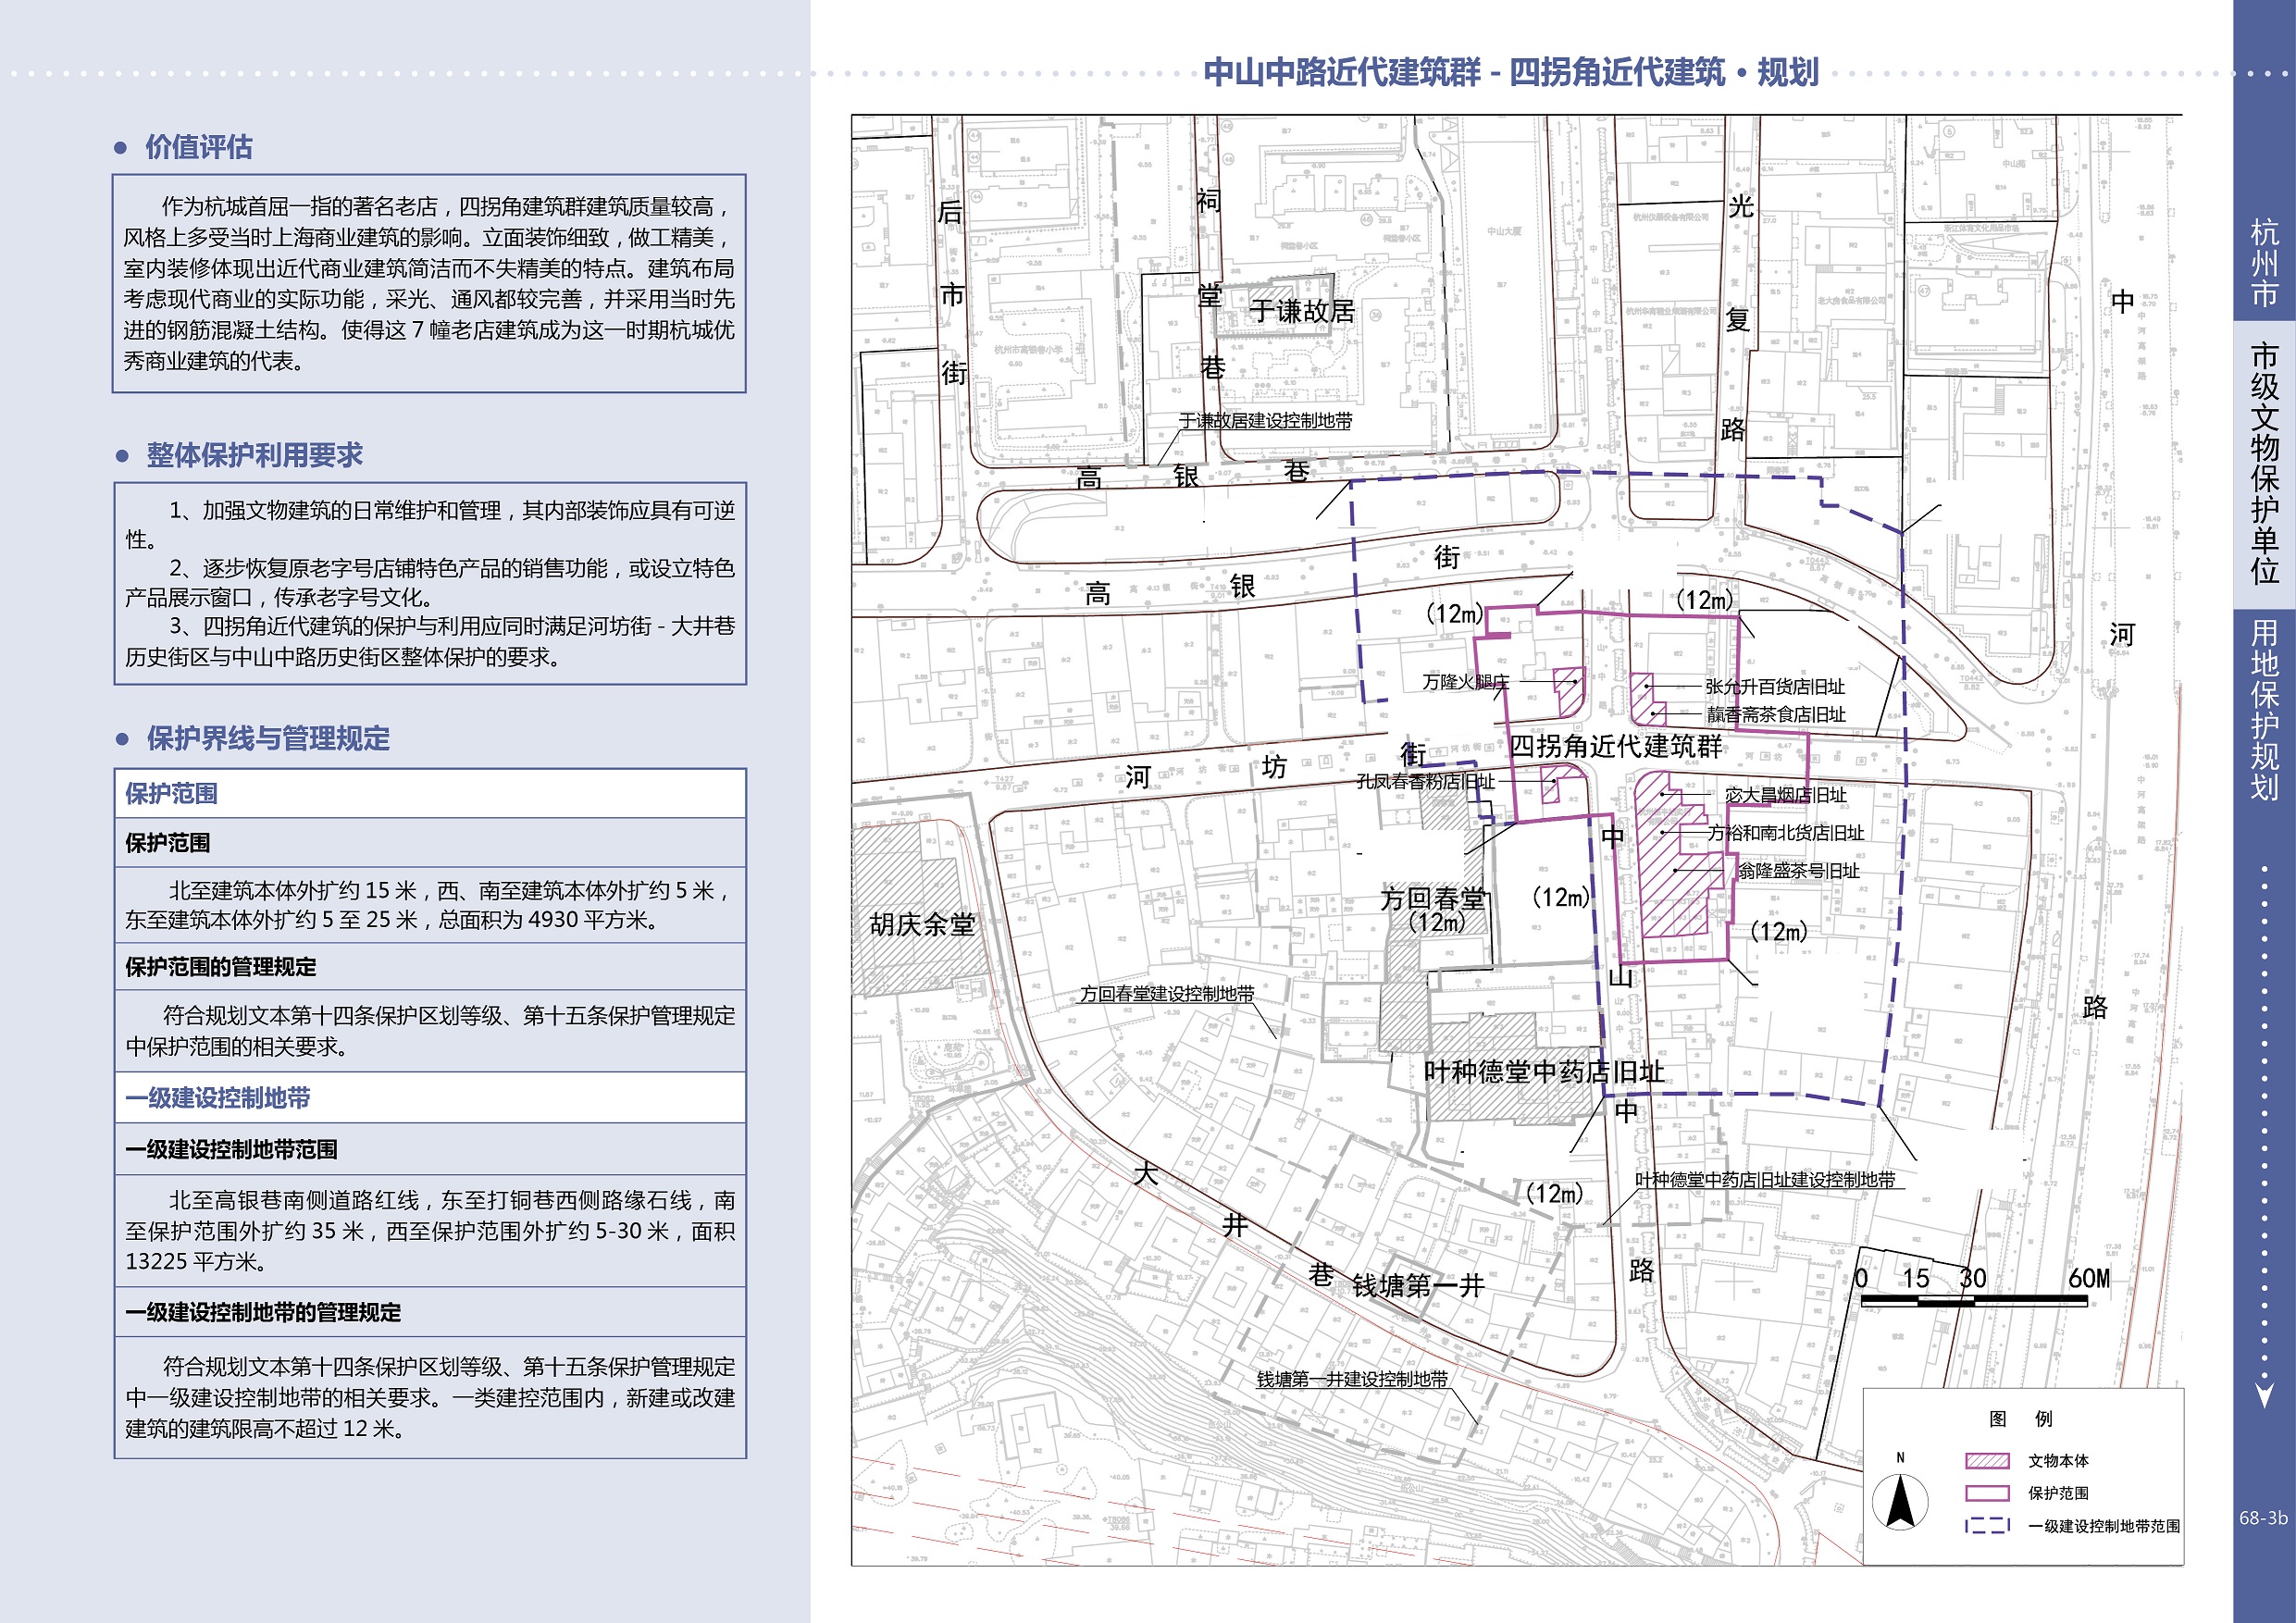Click the purple outline 保护范围 legend symbol
This screenshot has height=1623, width=2296.
click(1986, 1493)
